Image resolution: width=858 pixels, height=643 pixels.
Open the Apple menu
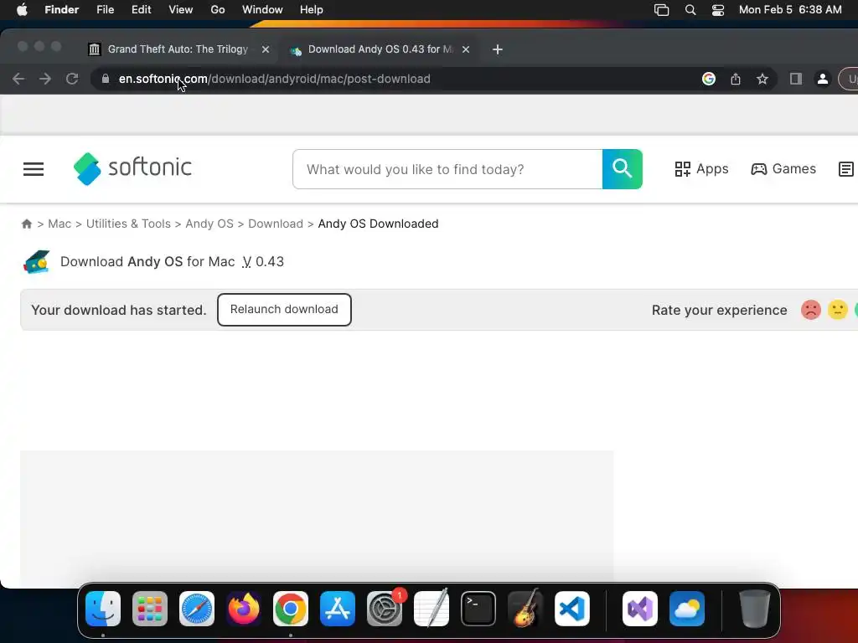pyautogui.click(x=22, y=10)
